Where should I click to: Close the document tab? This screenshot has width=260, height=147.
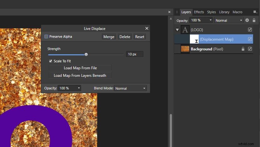169,12
